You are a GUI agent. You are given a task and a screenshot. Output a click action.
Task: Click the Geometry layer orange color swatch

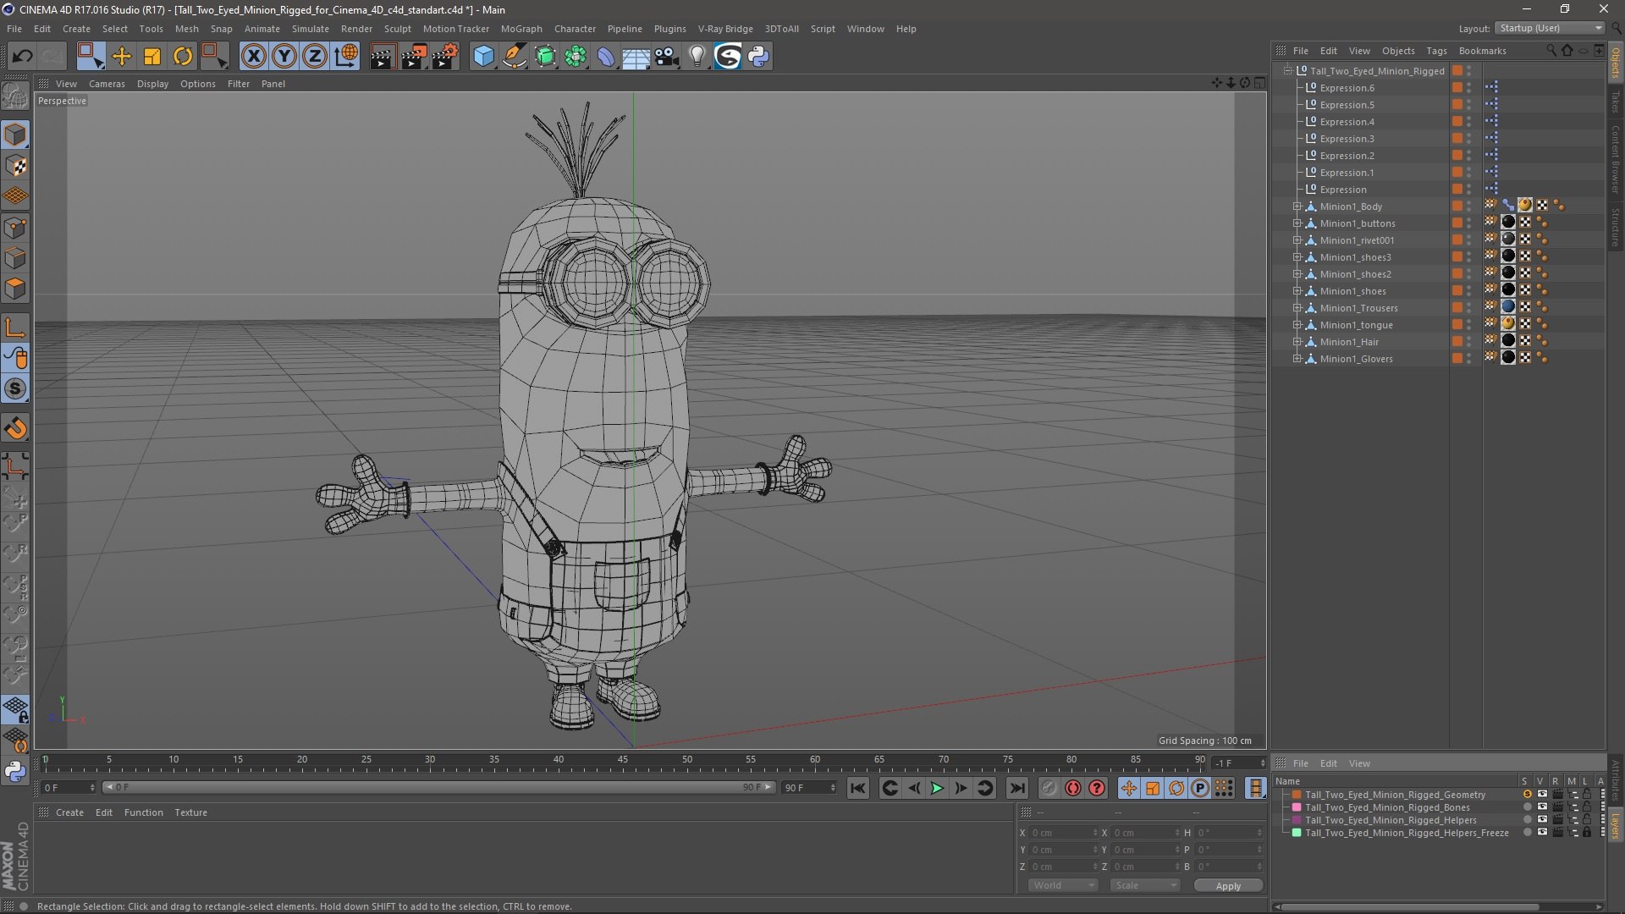[1296, 795]
